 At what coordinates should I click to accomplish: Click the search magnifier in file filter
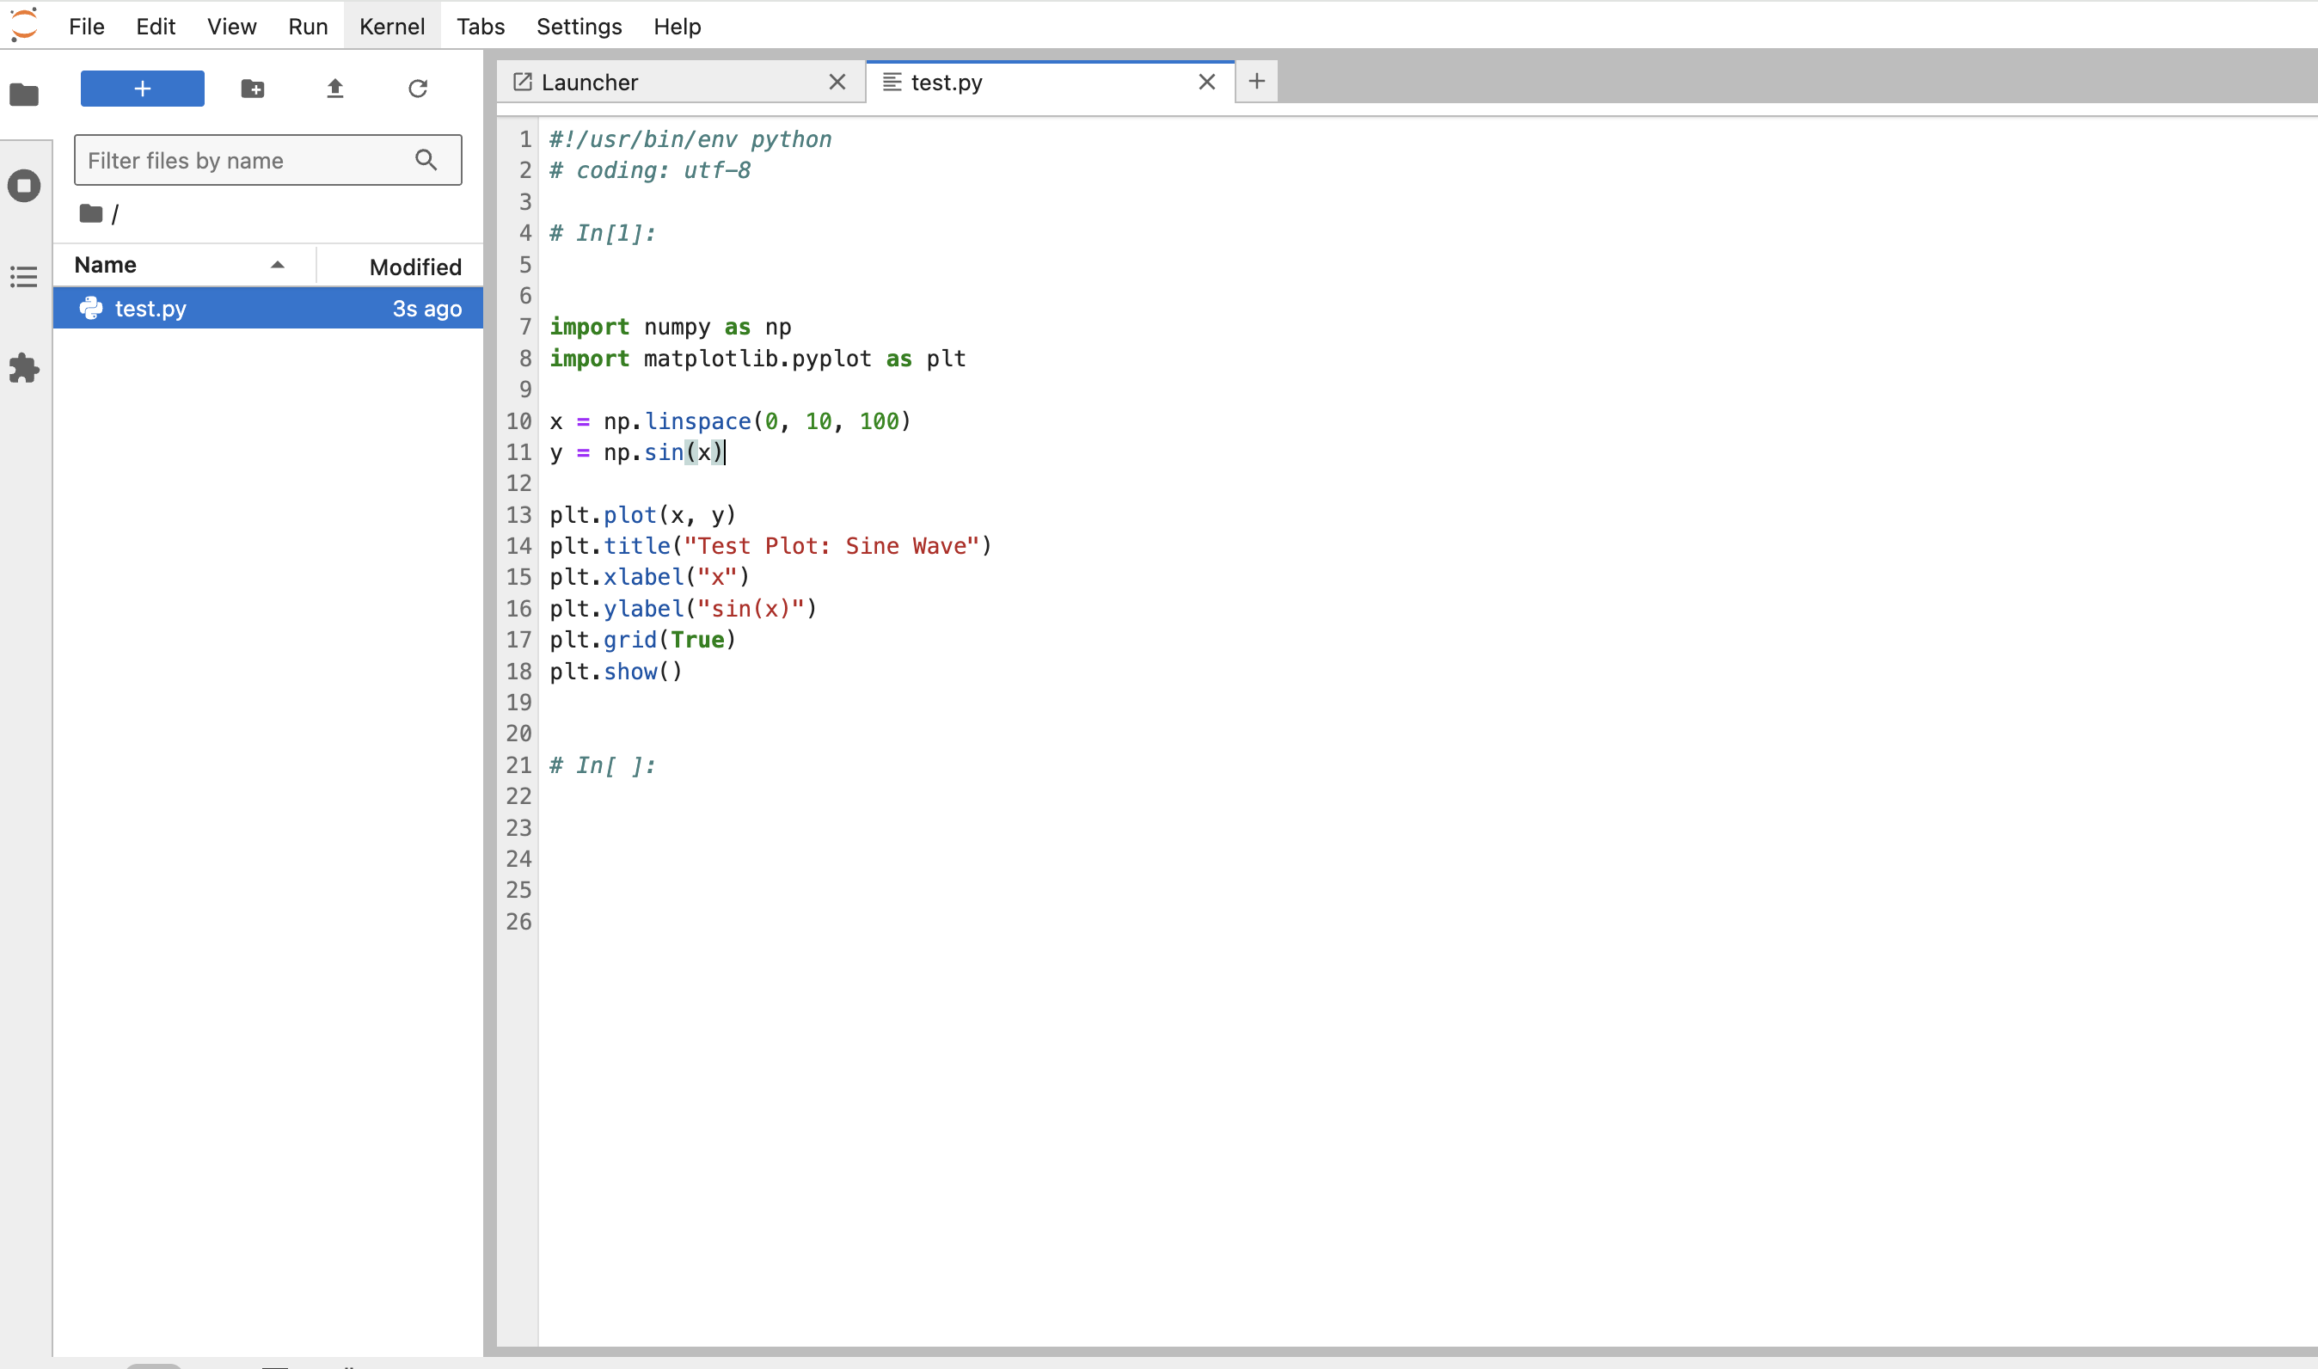[x=426, y=160]
